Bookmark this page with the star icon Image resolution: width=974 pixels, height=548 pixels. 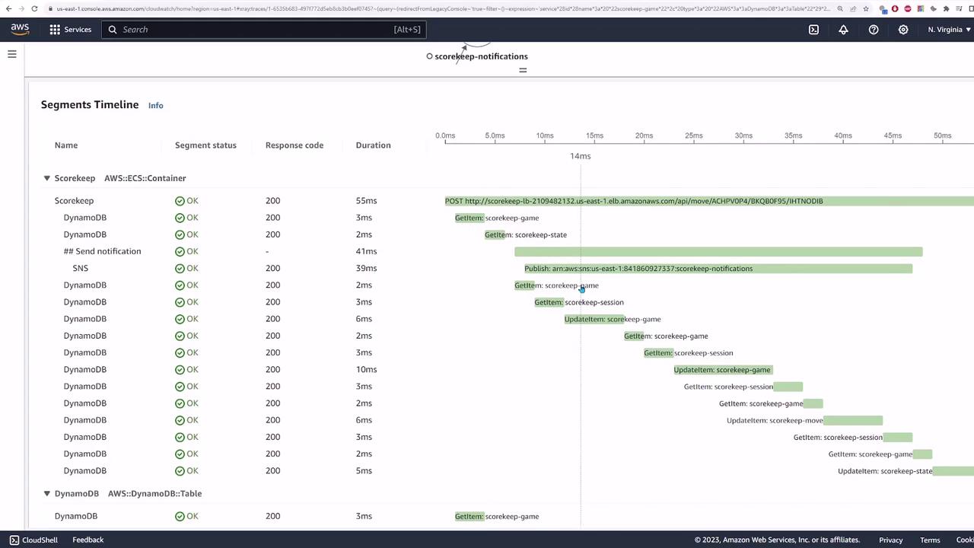(866, 8)
